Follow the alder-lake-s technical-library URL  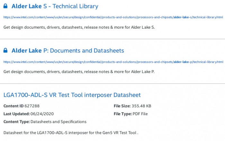pos(113,17)
